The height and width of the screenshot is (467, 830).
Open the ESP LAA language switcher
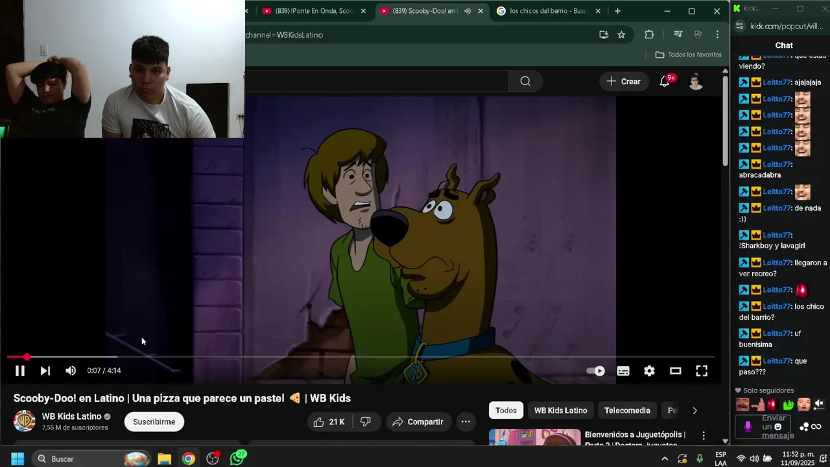(x=720, y=459)
